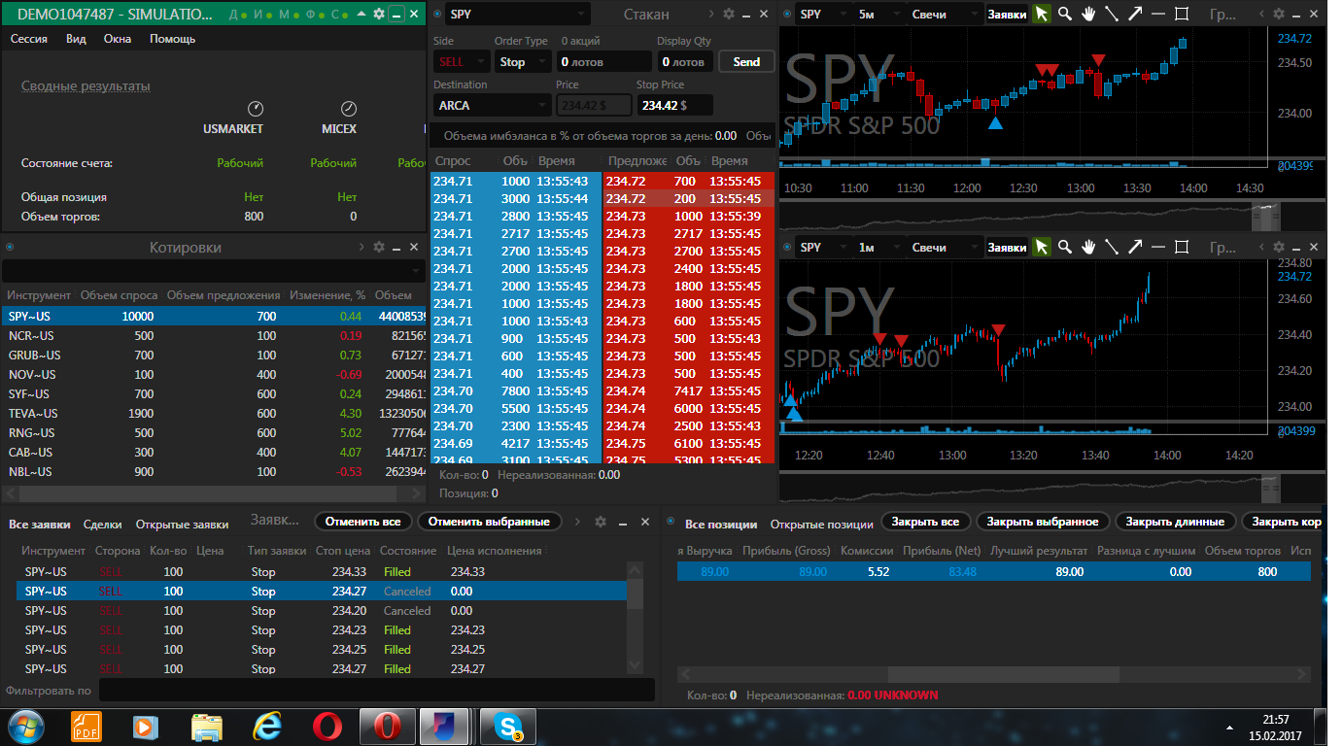Image resolution: width=1343 pixels, height=746 pixels.
Task: Switch to the Открытые заявки tab
Action: pyautogui.click(x=182, y=524)
